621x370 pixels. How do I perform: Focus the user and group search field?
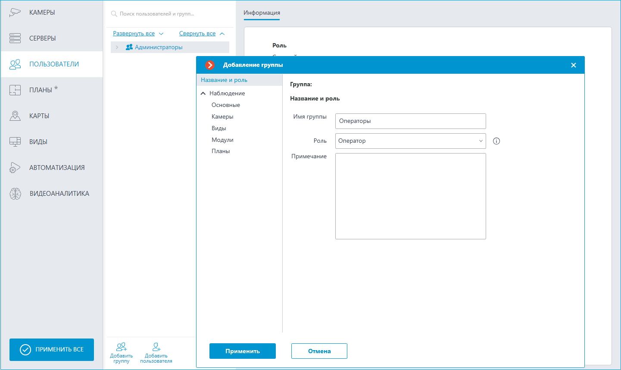click(x=170, y=14)
